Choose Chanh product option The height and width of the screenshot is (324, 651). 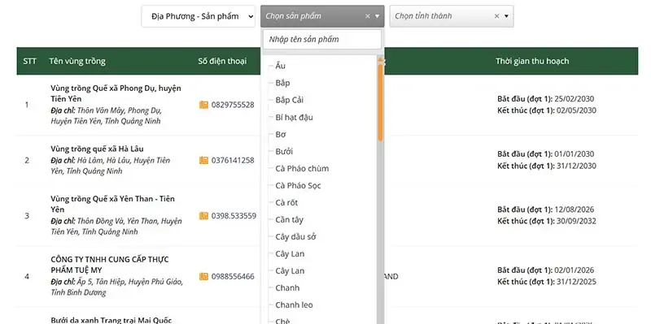287,287
